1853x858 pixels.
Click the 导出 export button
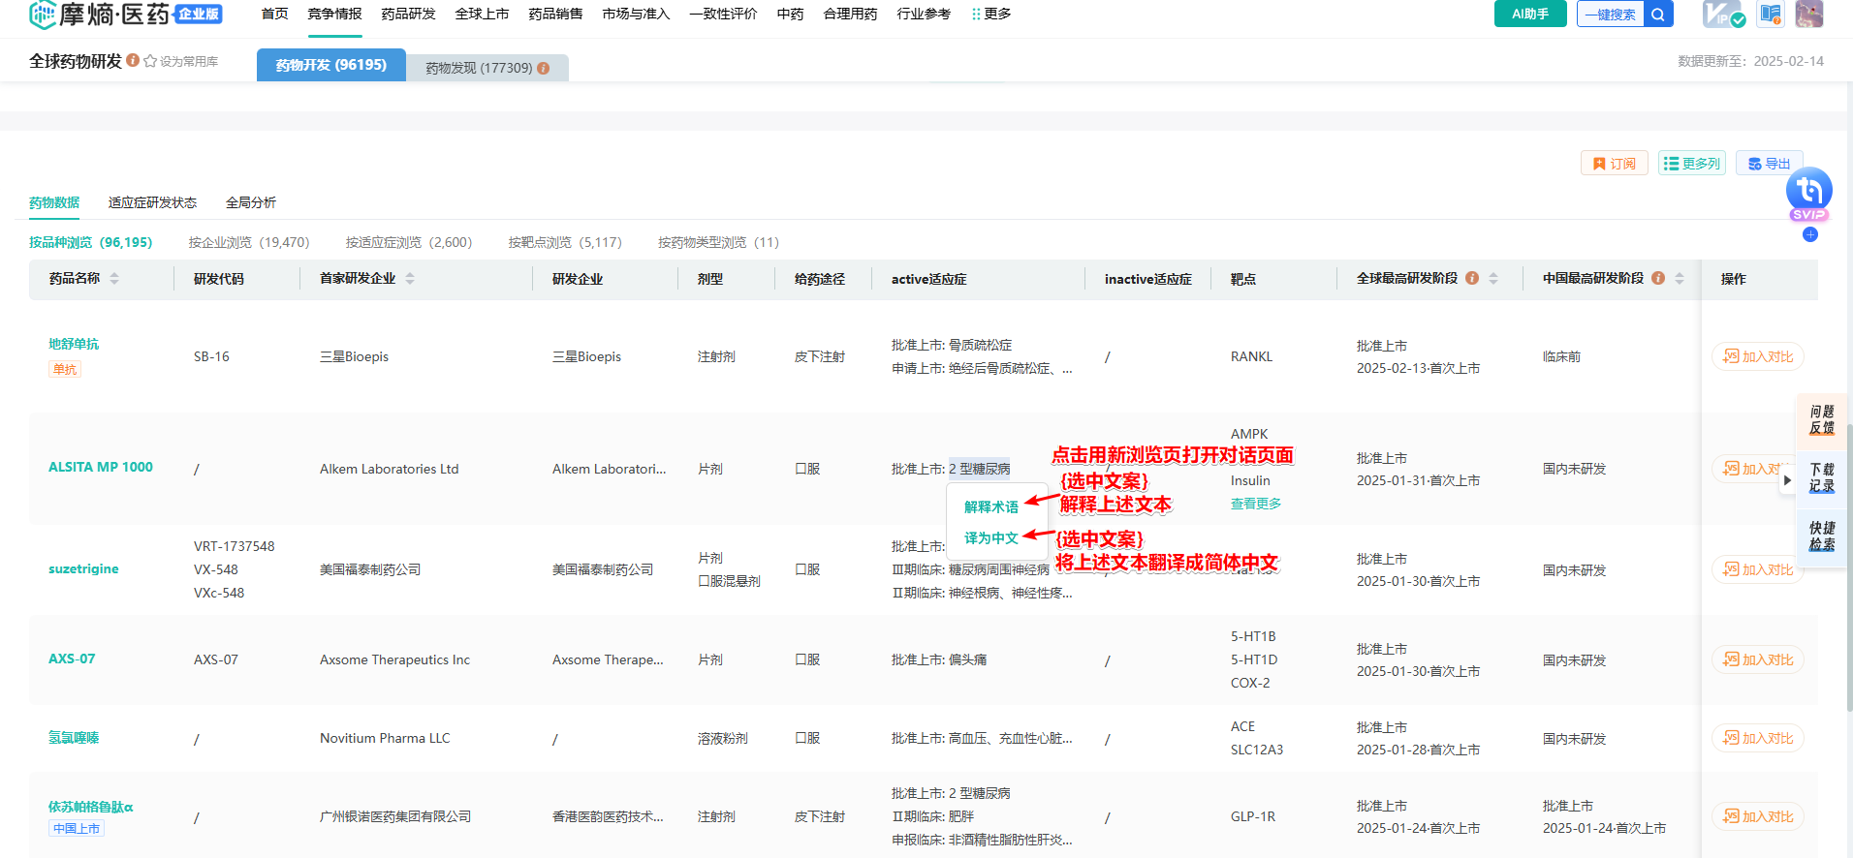pyautogui.click(x=1769, y=164)
